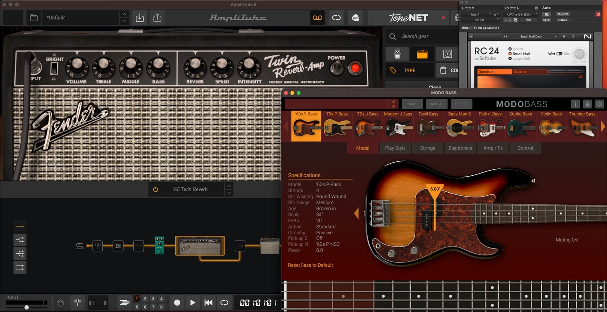Expand the '65 Twin Reverb model selector arrows
607x312 pixels.
coord(229,189)
